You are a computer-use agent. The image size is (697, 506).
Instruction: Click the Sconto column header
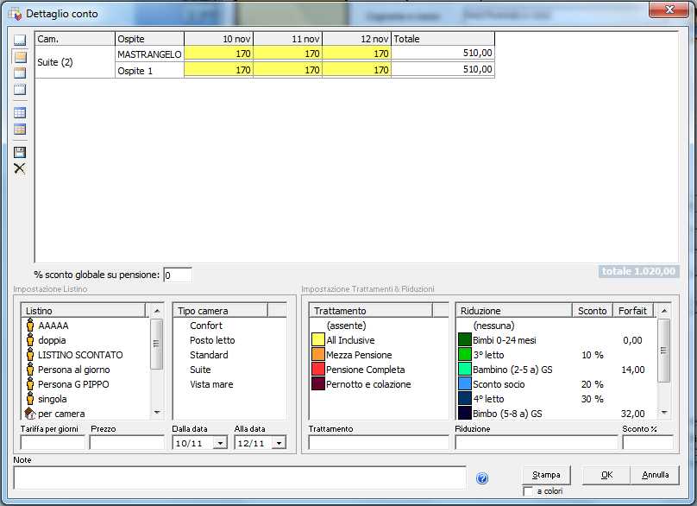pyautogui.click(x=592, y=311)
